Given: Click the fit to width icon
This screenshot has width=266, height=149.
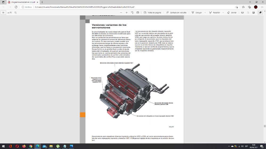Looking at the screenshot, I should (138, 12).
